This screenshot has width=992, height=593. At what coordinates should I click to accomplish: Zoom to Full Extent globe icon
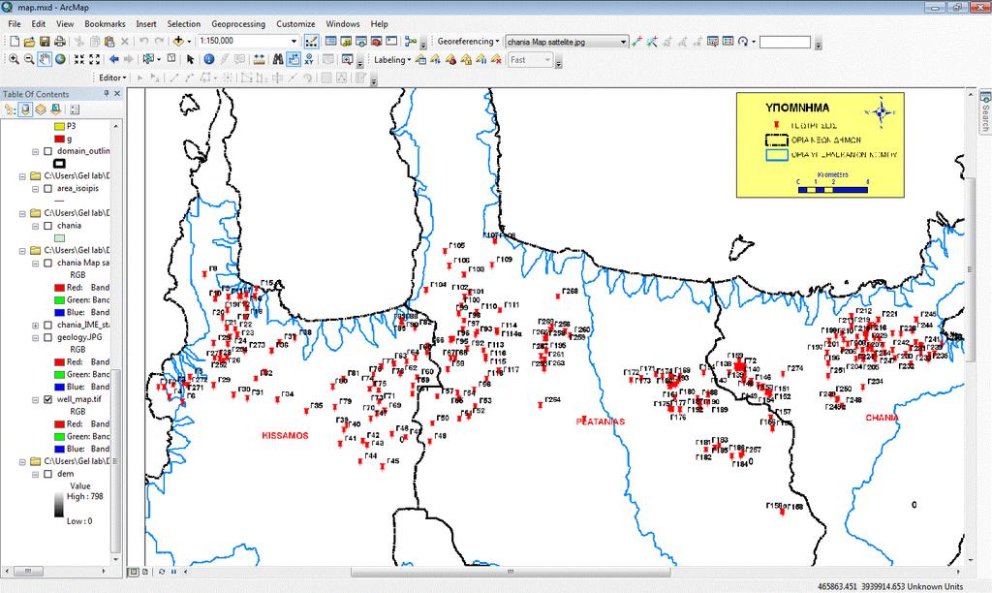pyautogui.click(x=60, y=59)
